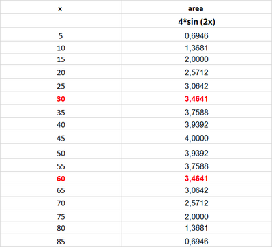Viewport: 272px width, 247px height.
Task: Click area value 2,5712 in the x=70 row
Action: (196, 203)
